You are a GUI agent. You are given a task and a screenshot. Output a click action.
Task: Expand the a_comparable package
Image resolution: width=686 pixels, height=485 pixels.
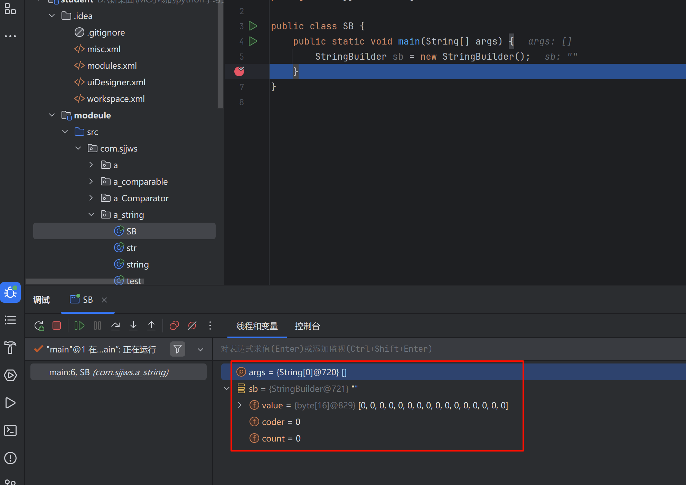91,182
